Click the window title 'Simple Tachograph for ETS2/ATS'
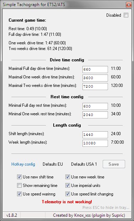This screenshot has height=221, width=134. click(x=34, y=5)
